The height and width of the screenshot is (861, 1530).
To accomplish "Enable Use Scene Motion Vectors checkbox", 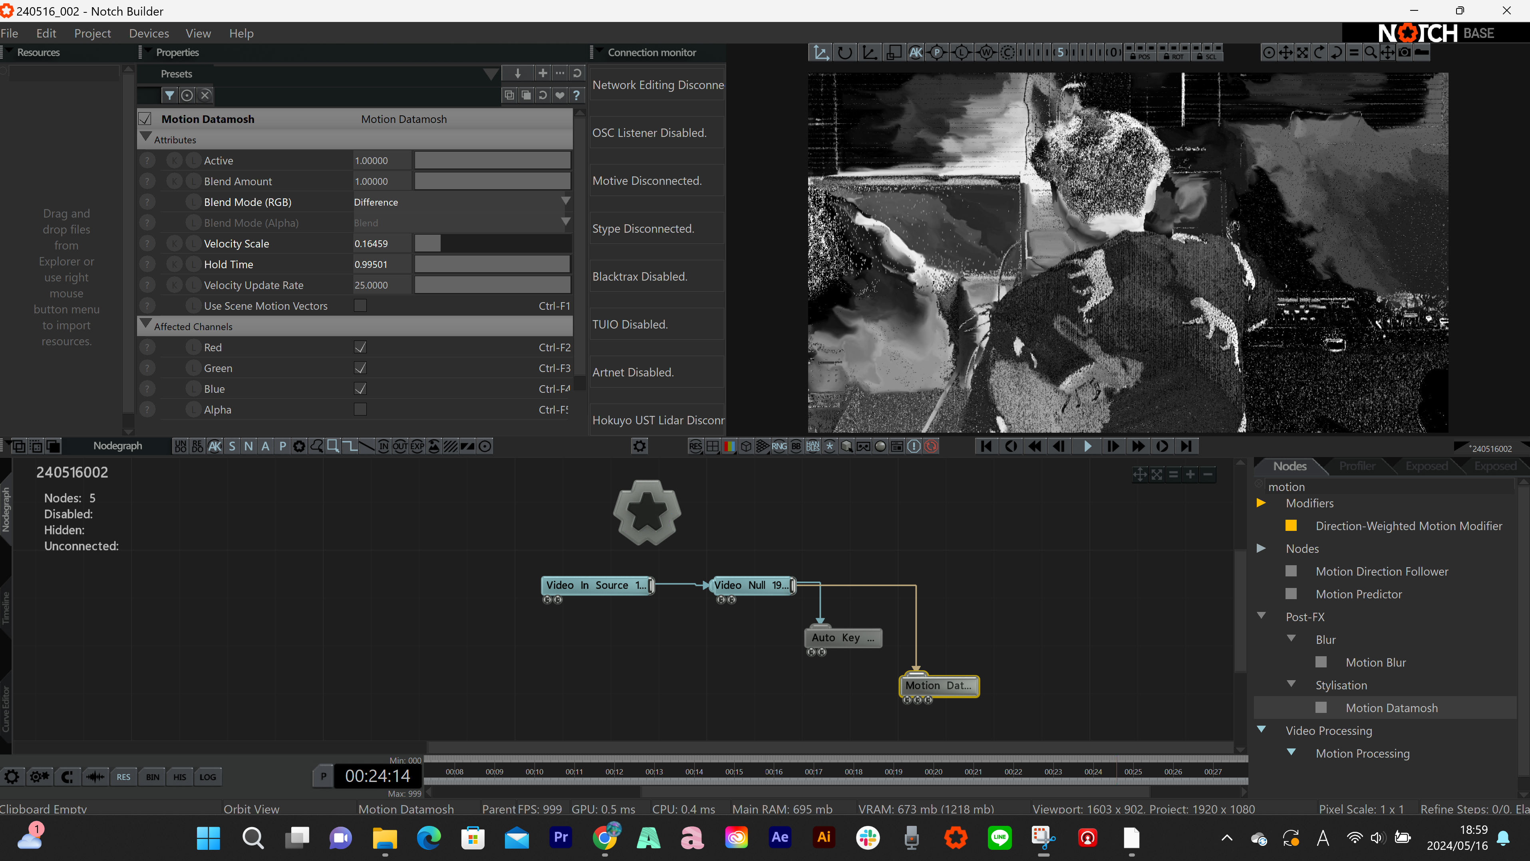I will [x=360, y=306].
